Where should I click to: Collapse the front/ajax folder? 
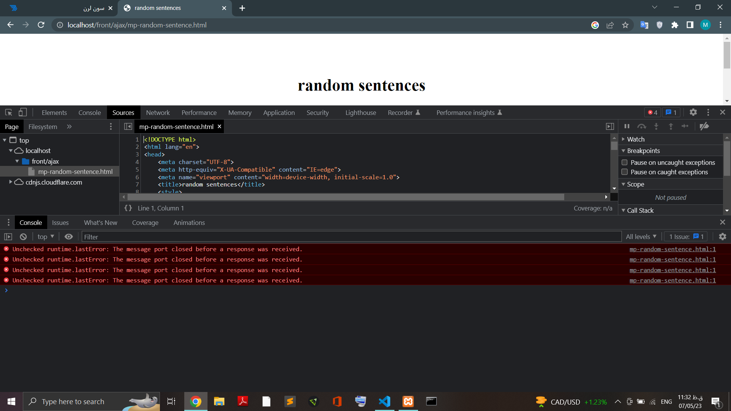(17, 161)
